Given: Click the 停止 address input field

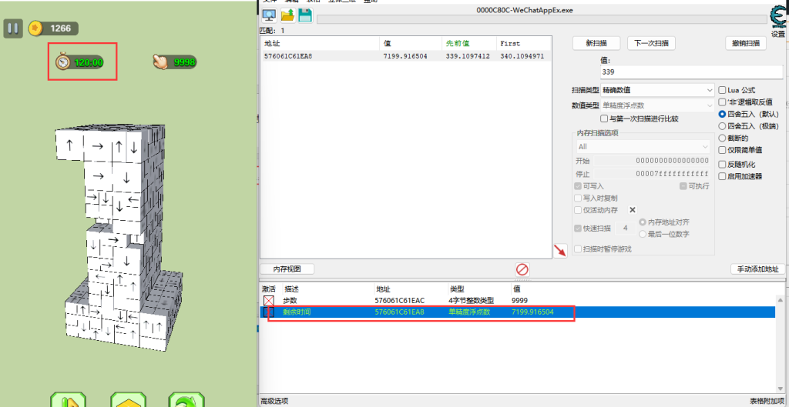Looking at the screenshot, I should [x=652, y=174].
